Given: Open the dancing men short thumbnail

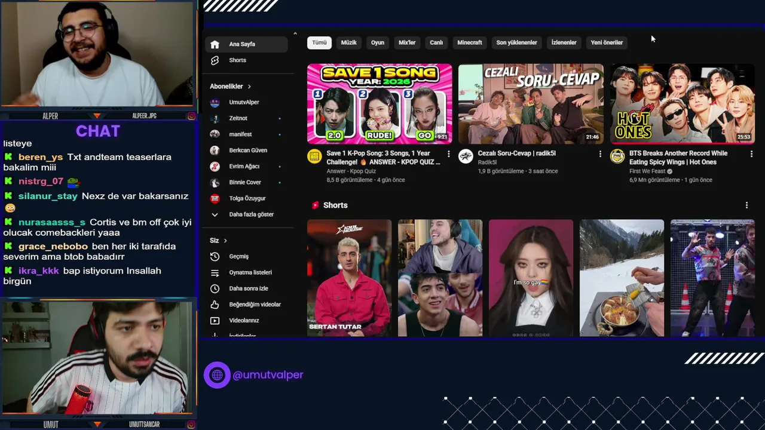Looking at the screenshot, I should (x=712, y=278).
